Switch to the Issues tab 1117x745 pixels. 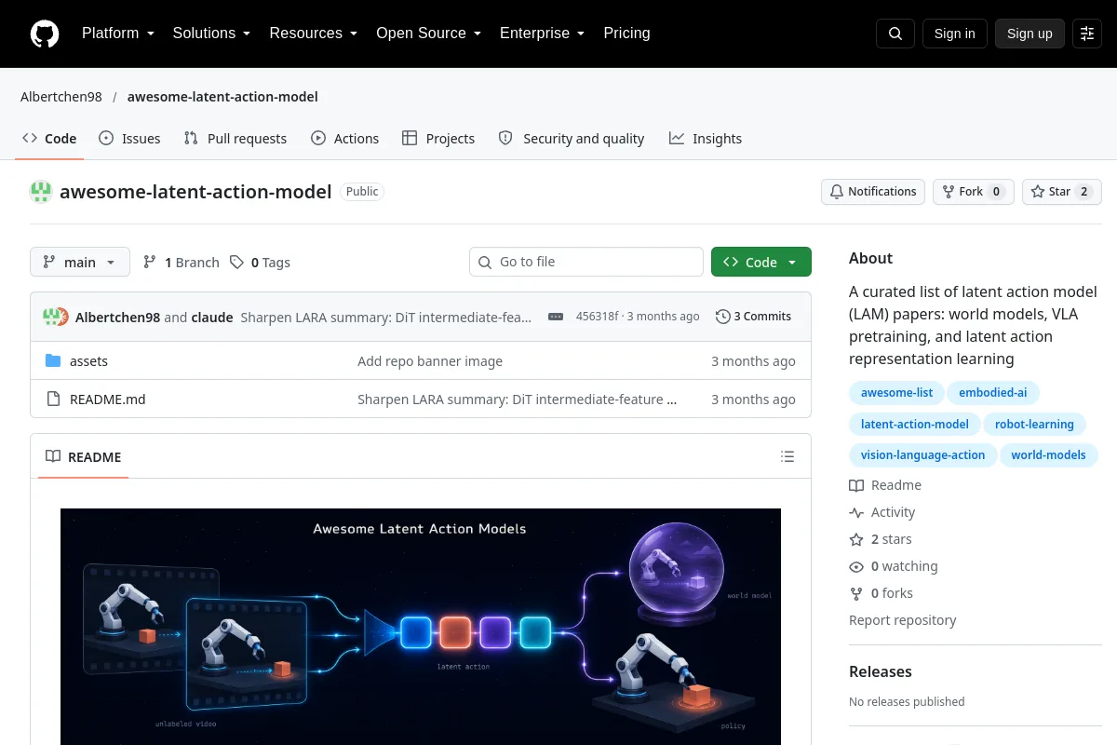point(129,139)
